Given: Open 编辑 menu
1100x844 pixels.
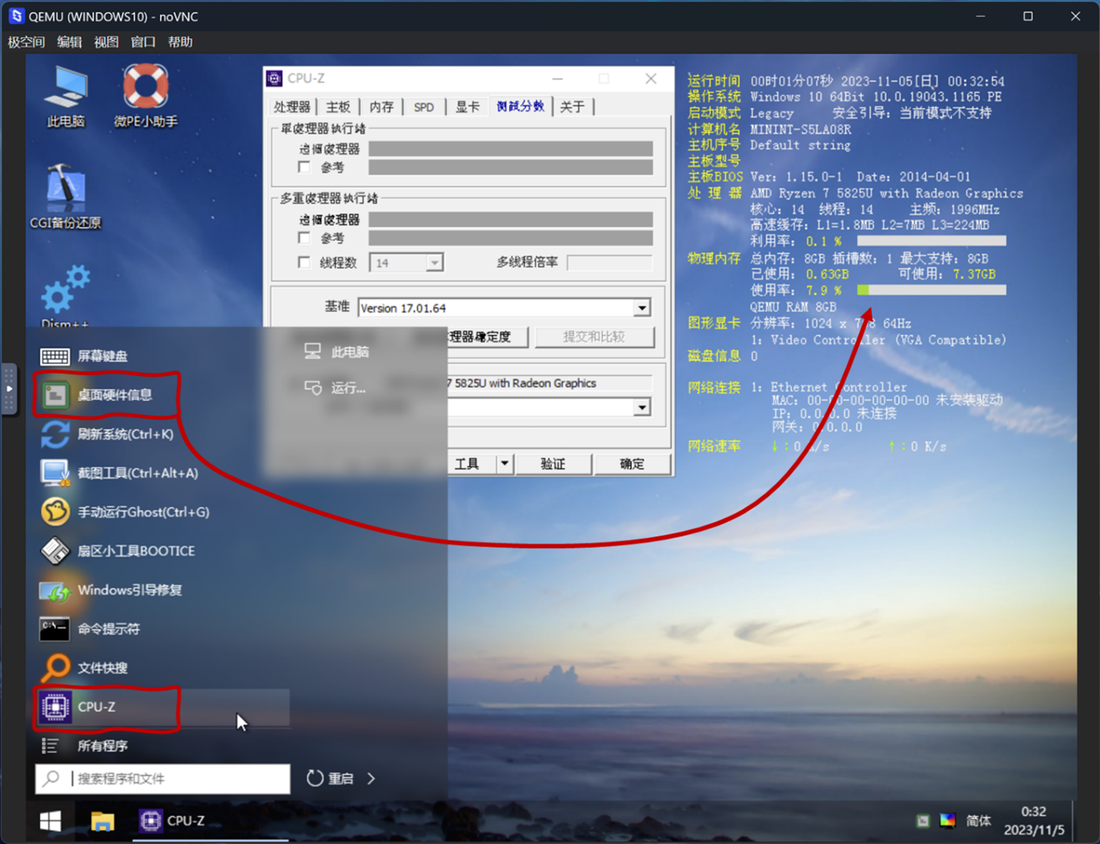Looking at the screenshot, I should pyautogui.click(x=69, y=42).
